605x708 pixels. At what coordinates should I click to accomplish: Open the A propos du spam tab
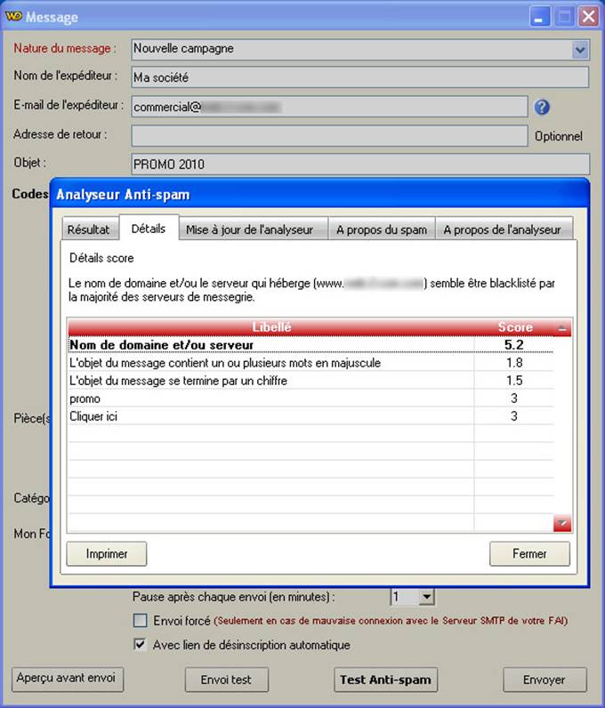[382, 229]
